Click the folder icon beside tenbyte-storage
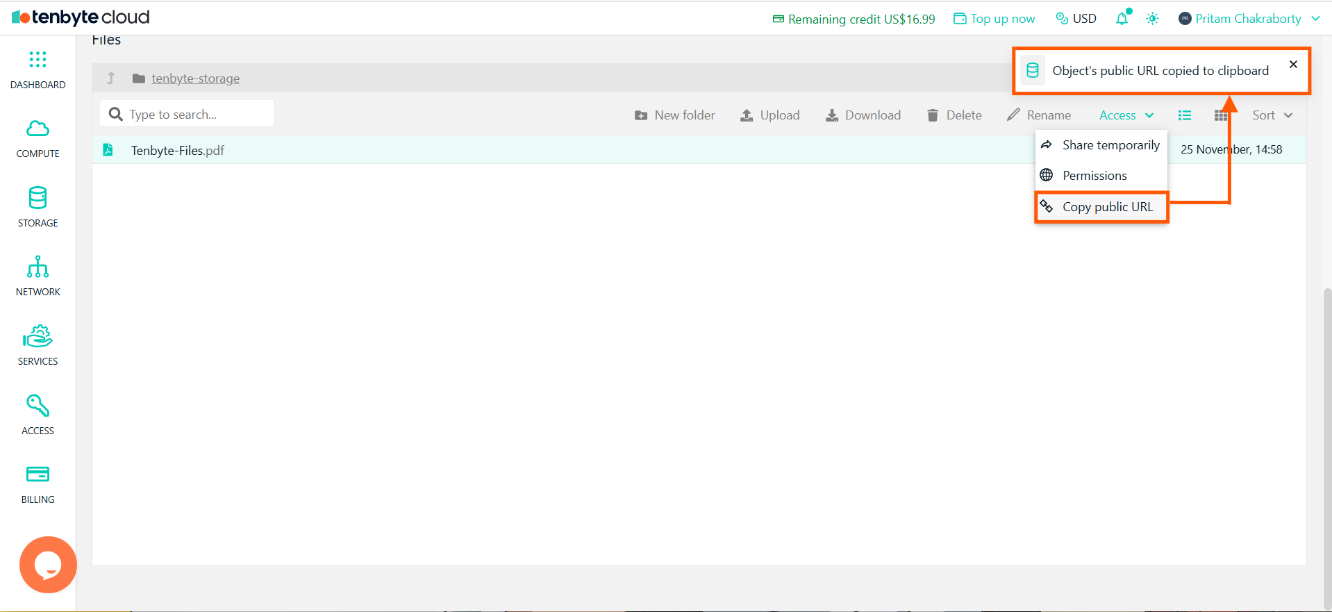The height and width of the screenshot is (612, 1332). (139, 78)
